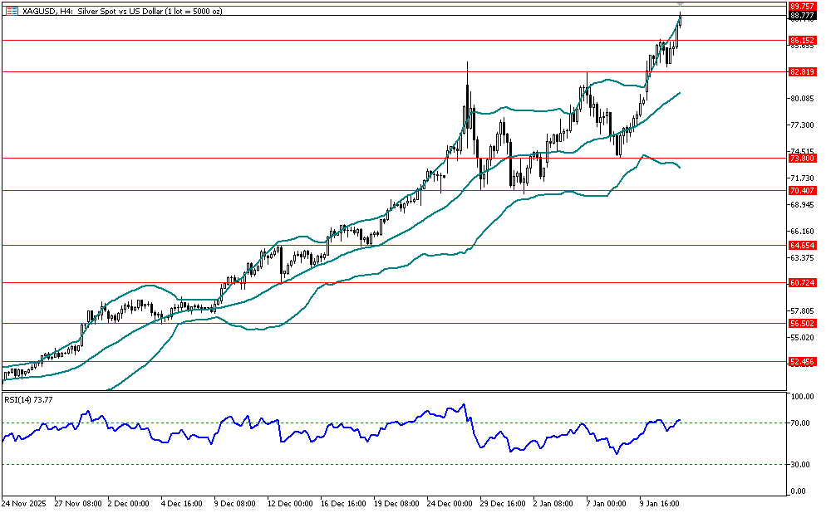826x513 pixels.
Task: Click the RSI 70.00 overbought level value
Action: 801,423
